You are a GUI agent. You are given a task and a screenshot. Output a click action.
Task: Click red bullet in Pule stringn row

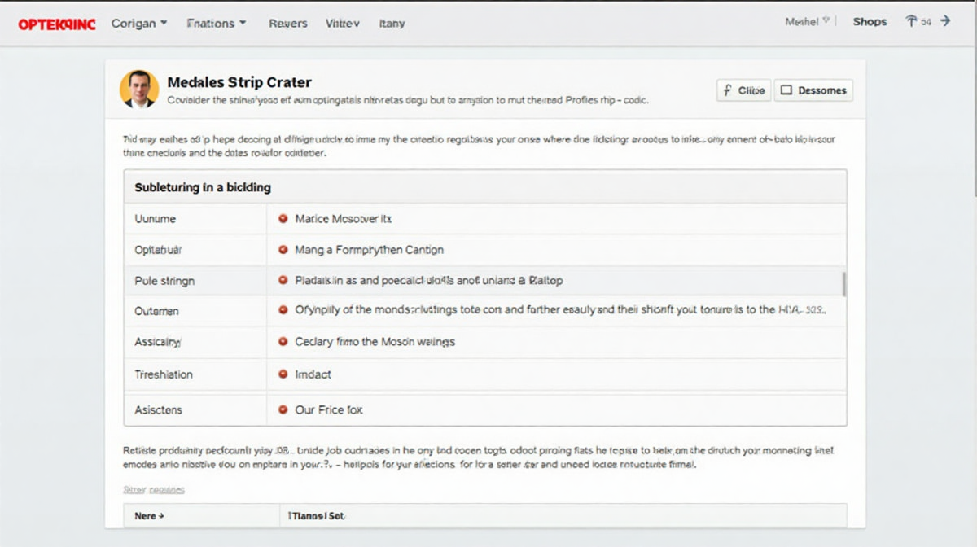[283, 280]
